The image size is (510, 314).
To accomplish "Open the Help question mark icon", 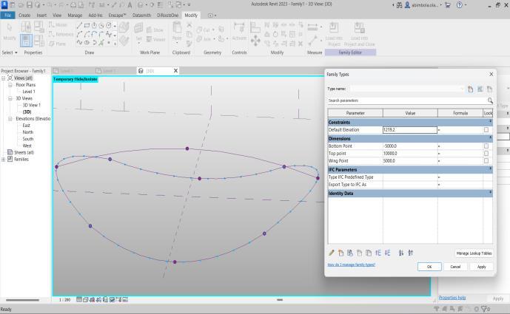I will click(459, 5).
